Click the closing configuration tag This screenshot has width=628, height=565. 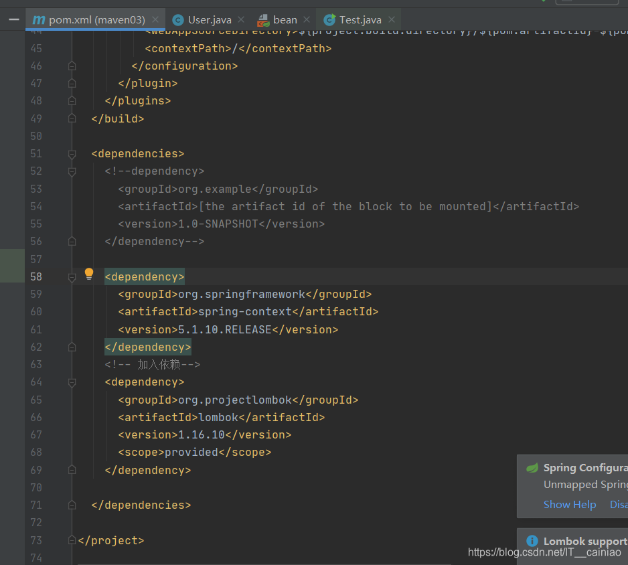tap(185, 66)
